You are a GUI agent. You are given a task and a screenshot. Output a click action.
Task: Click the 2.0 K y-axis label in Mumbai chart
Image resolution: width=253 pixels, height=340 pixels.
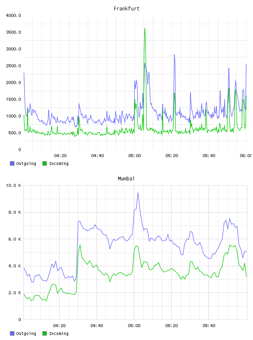pos(15,293)
